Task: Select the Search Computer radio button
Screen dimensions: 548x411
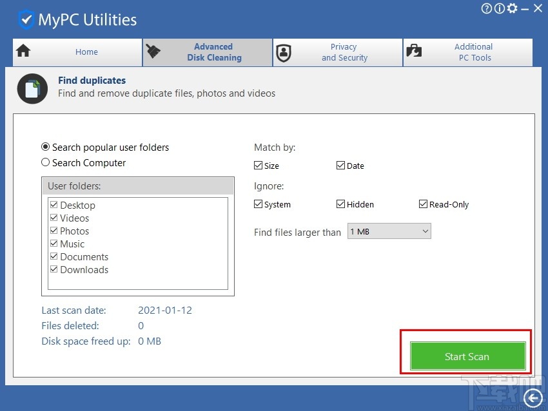Action: 46,162
